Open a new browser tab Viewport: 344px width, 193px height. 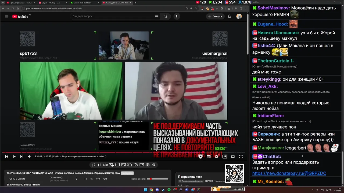[x=135, y=3]
